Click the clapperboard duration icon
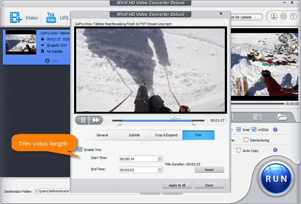This screenshot has height=204, width=301. (x=43, y=39)
